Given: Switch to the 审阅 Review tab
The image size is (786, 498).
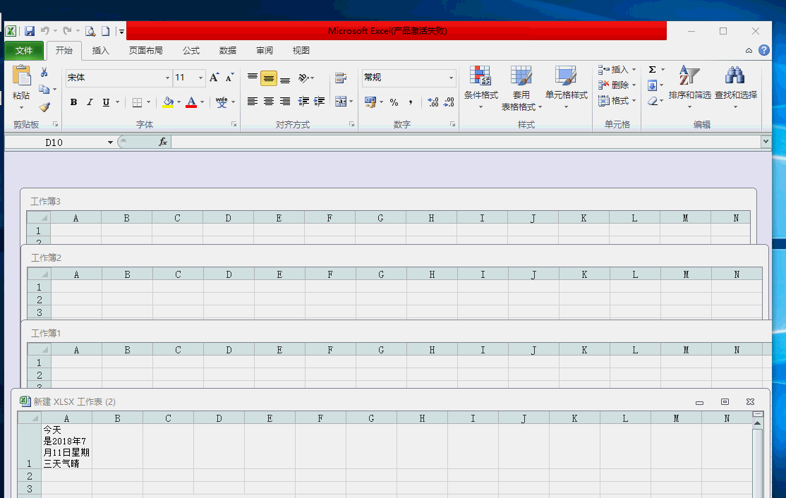Looking at the screenshot, I should [x=264, y=51].
